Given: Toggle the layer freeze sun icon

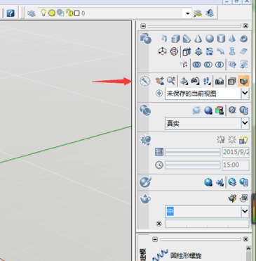Looking at the screenshot, I should click(x=52, y=13).
